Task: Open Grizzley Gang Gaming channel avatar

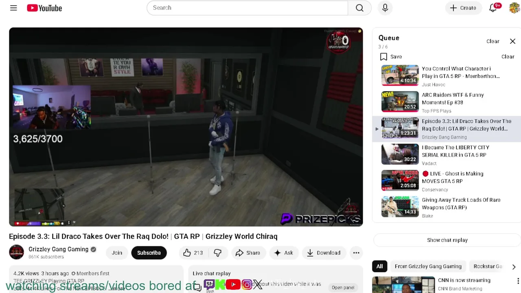Action: [16, 252]
